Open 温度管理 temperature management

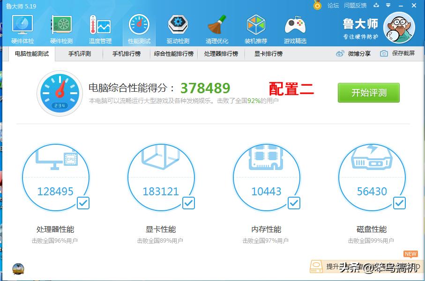click(100, 27)
